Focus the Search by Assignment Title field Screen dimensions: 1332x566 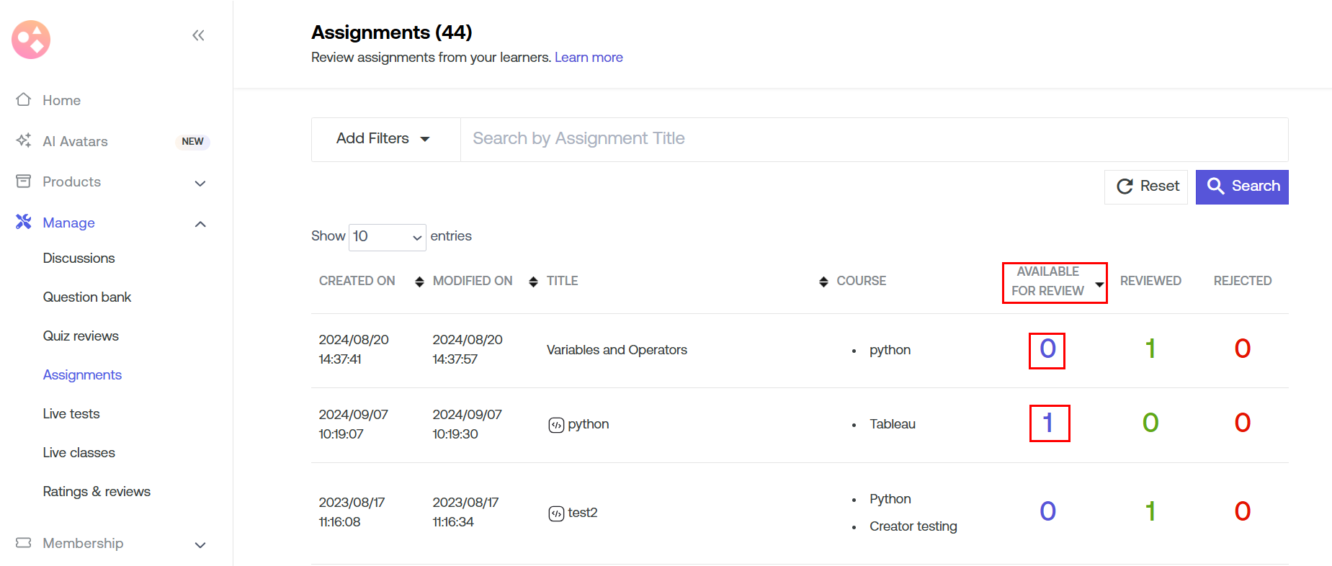(x=873, y=139)
